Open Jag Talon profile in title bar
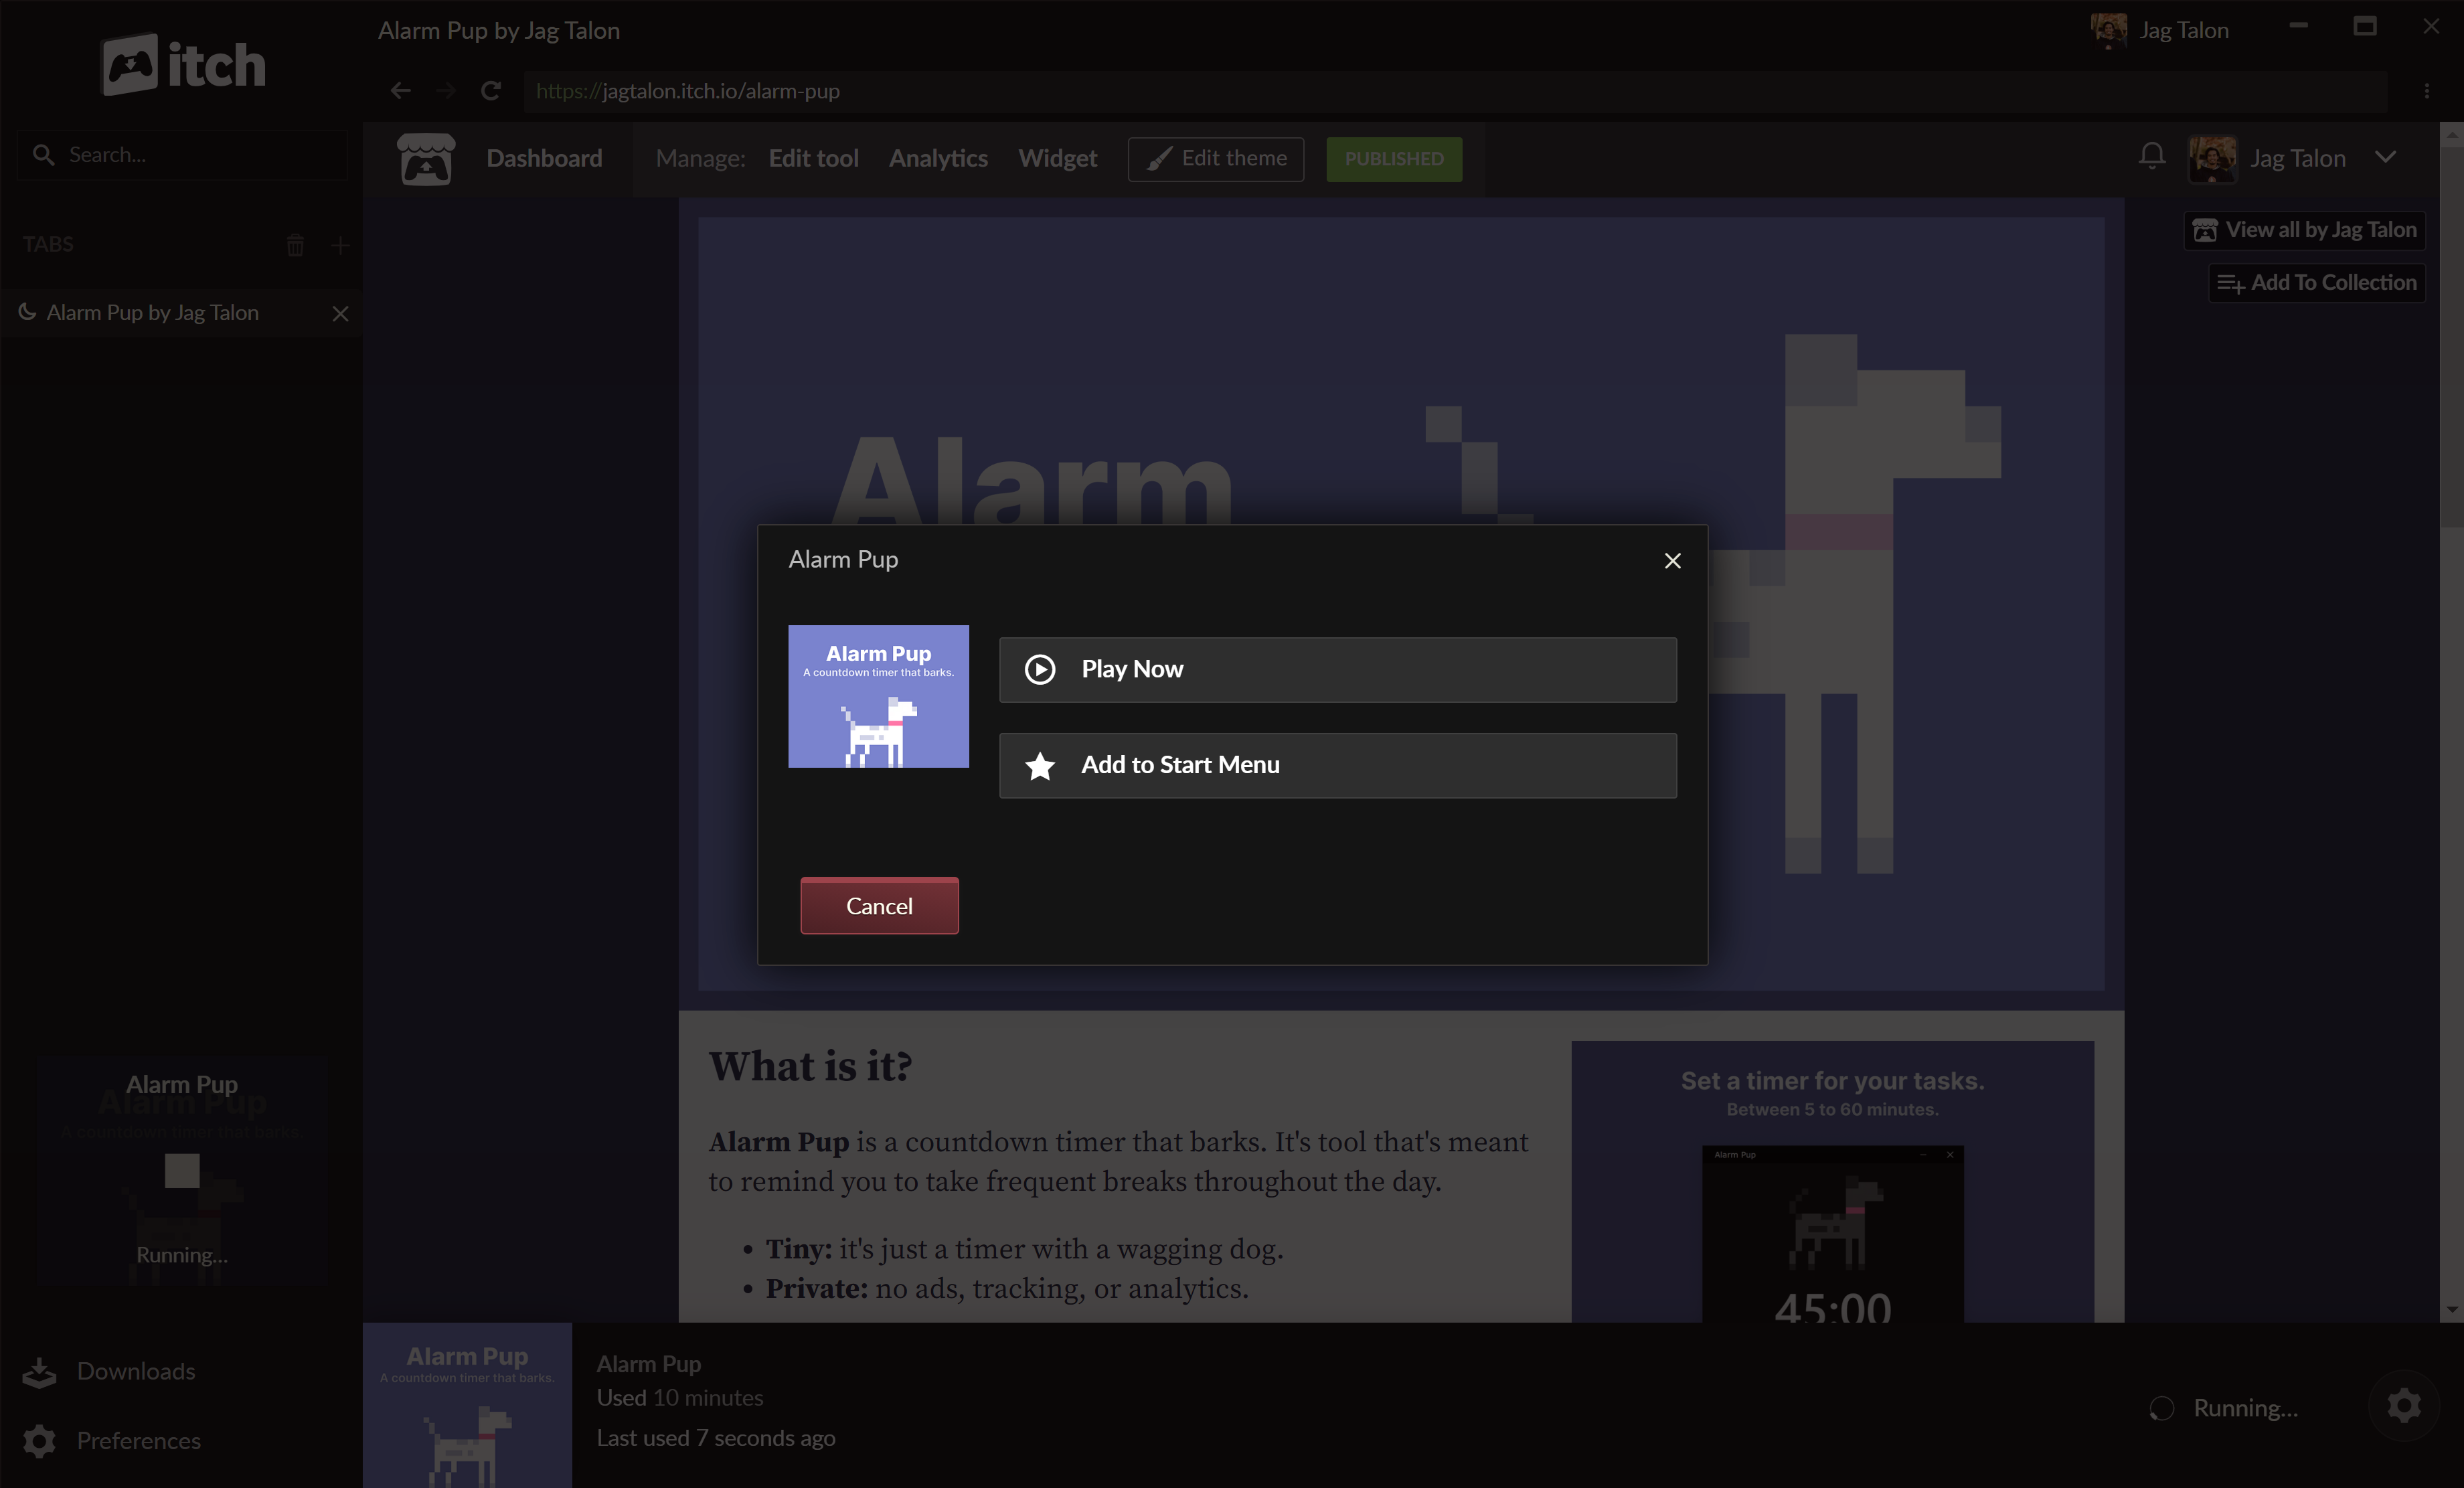The image size is (2464, 1488). point(2160,30)
